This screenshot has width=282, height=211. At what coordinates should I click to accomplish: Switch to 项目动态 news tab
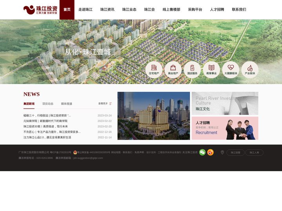click(48, 104)
